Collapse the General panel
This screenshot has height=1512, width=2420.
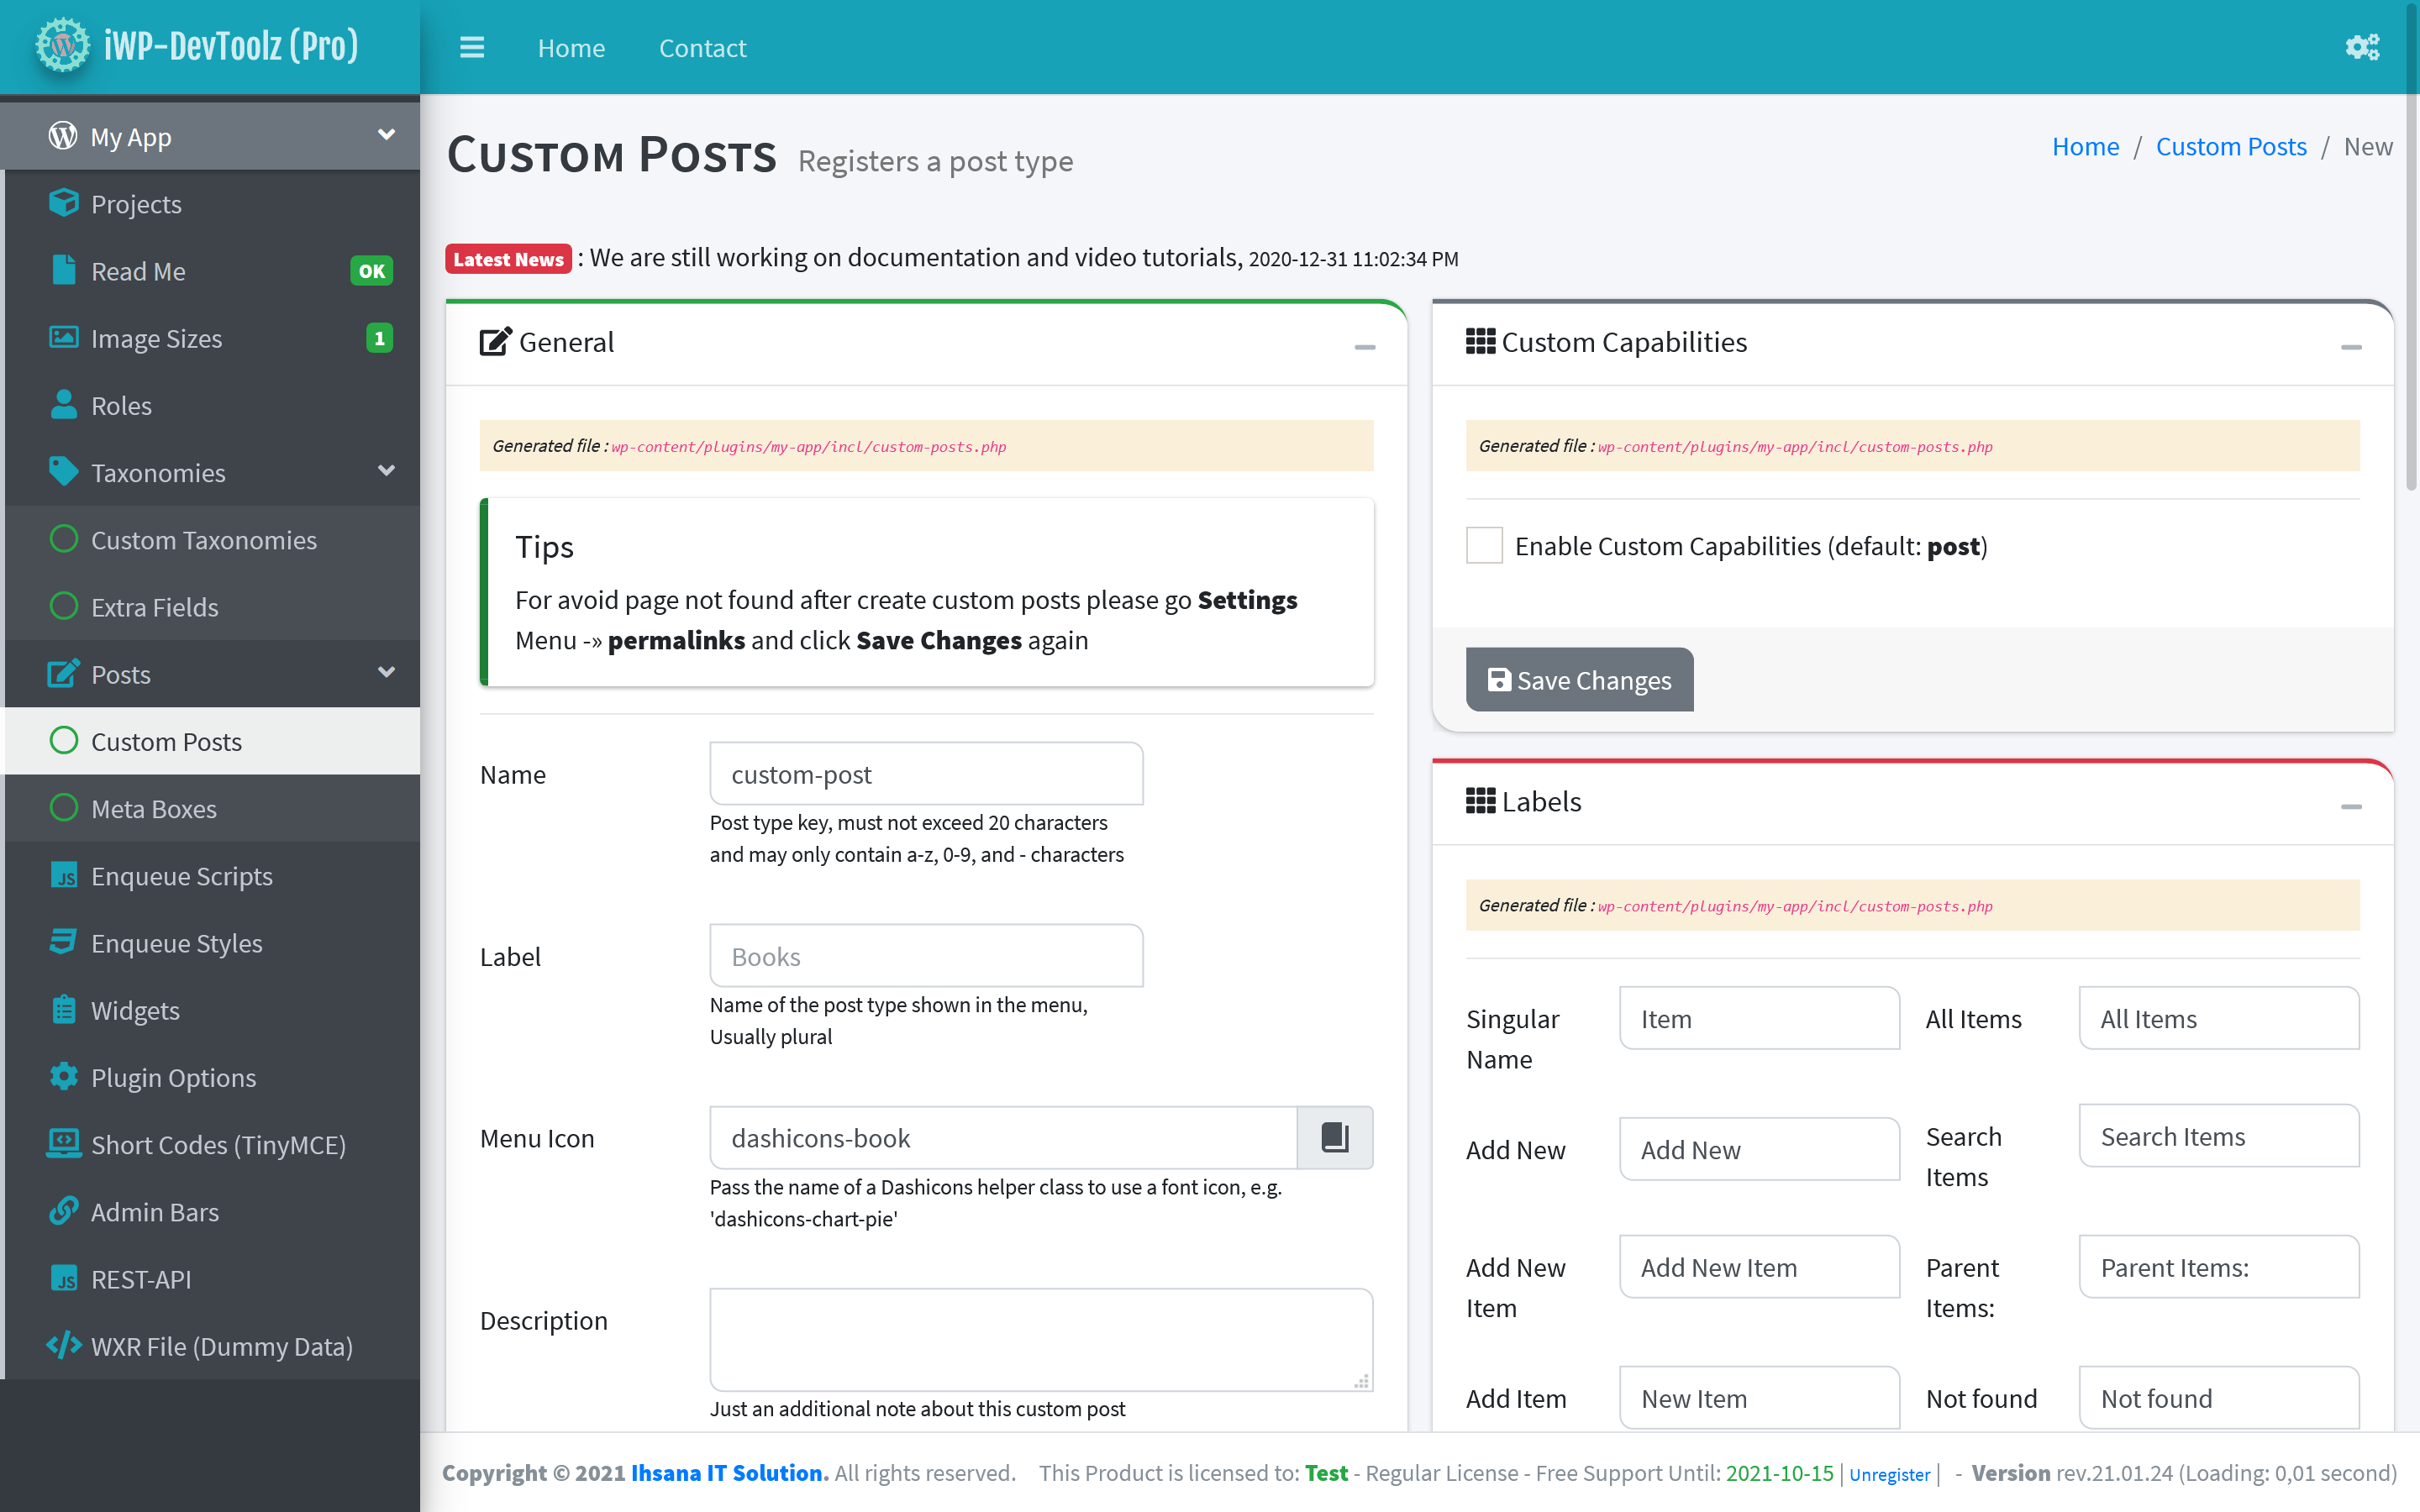1364,347
